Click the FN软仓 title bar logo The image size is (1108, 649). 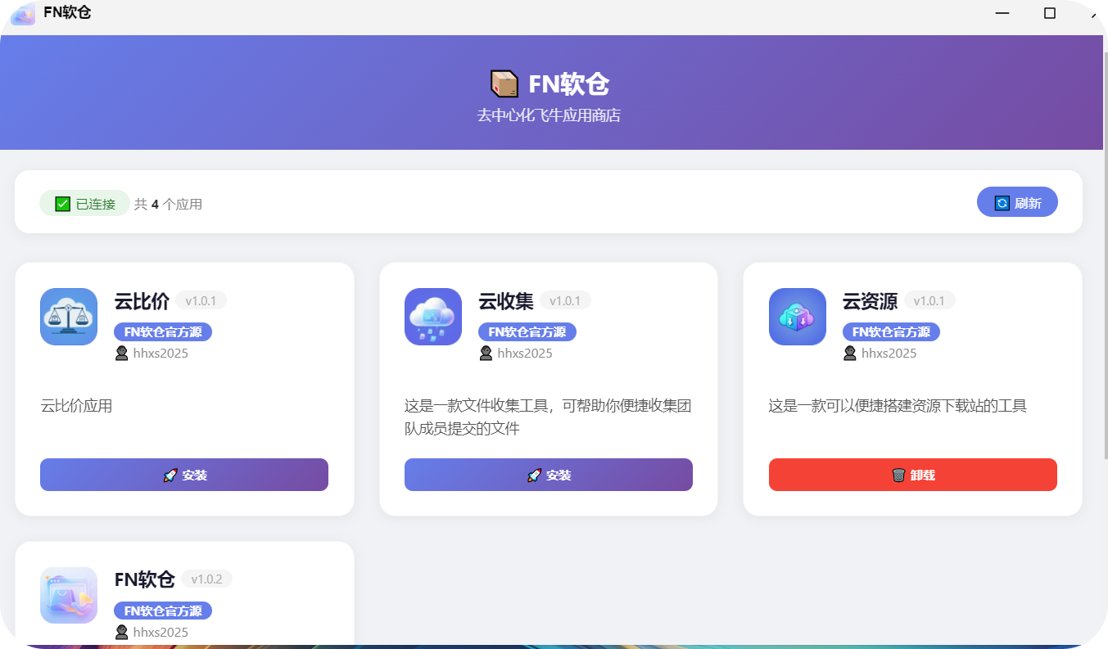[x=23, y=14]
